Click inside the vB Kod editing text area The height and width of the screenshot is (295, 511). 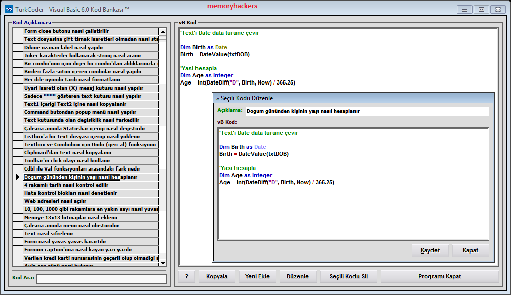click(x=353, y=184)
